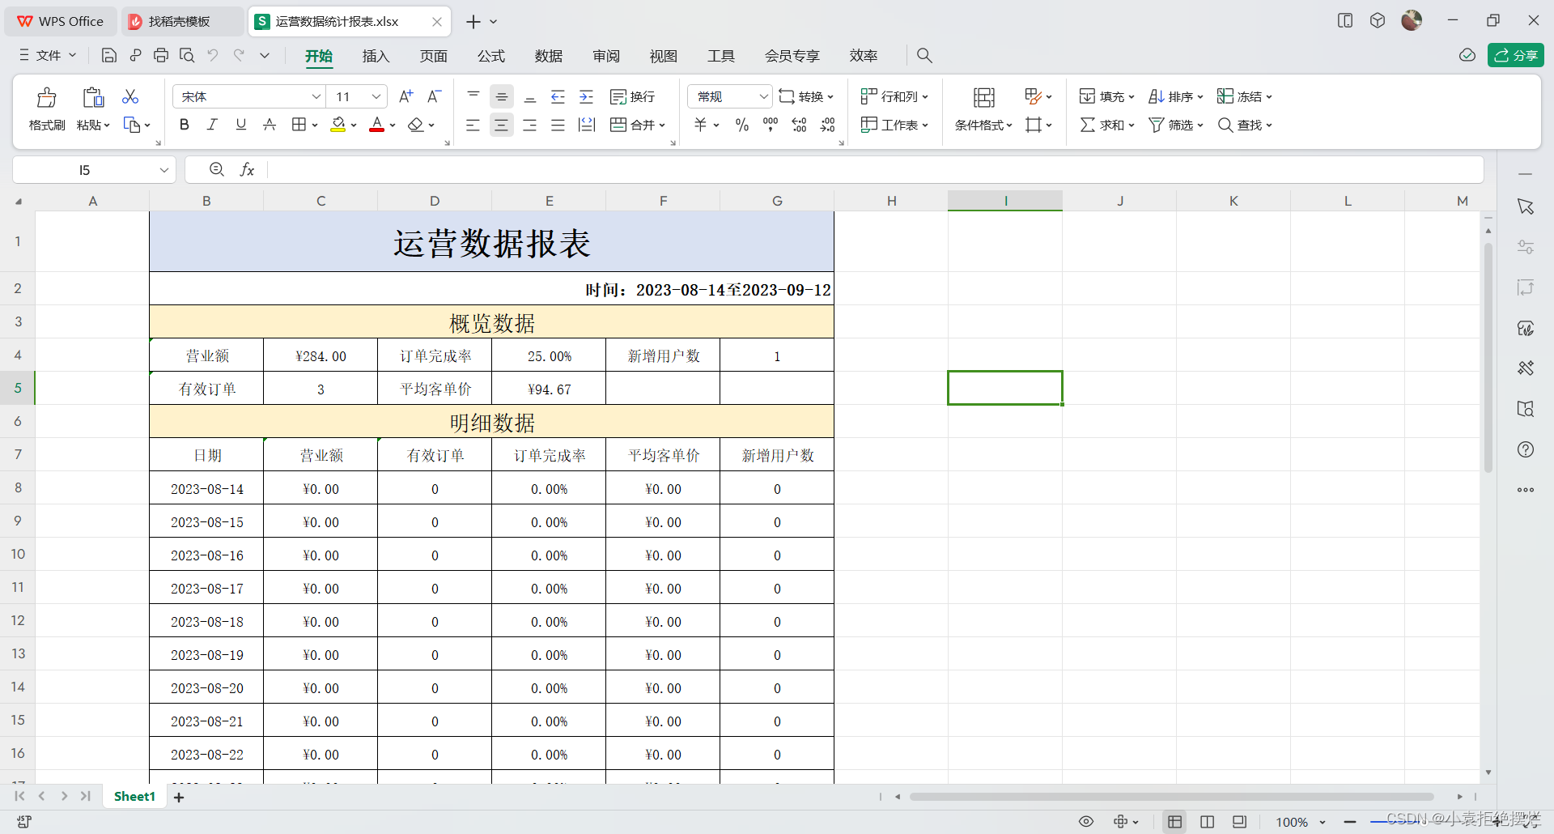1554x834 pixels.
Task: Open the font name dropdown (宋体)
Action: tap(316, 96)
